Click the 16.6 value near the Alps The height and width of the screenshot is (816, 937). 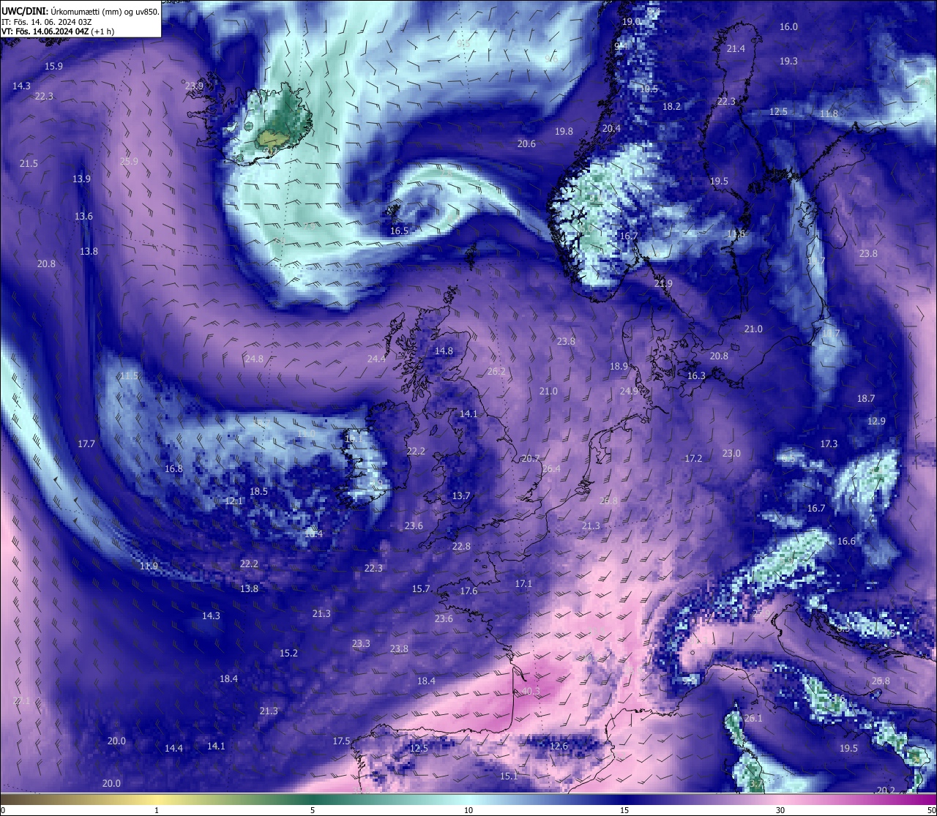coord(846,541)
